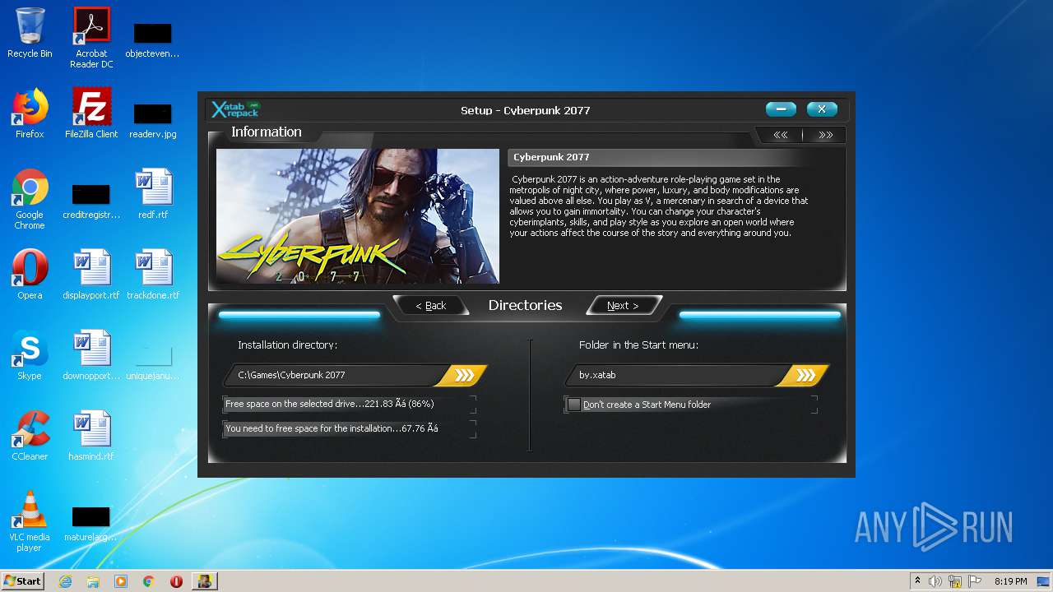Enable Don't create a Start Menu folder
The height and width of the screenshot is (592, 1053).
click(574, 405)
